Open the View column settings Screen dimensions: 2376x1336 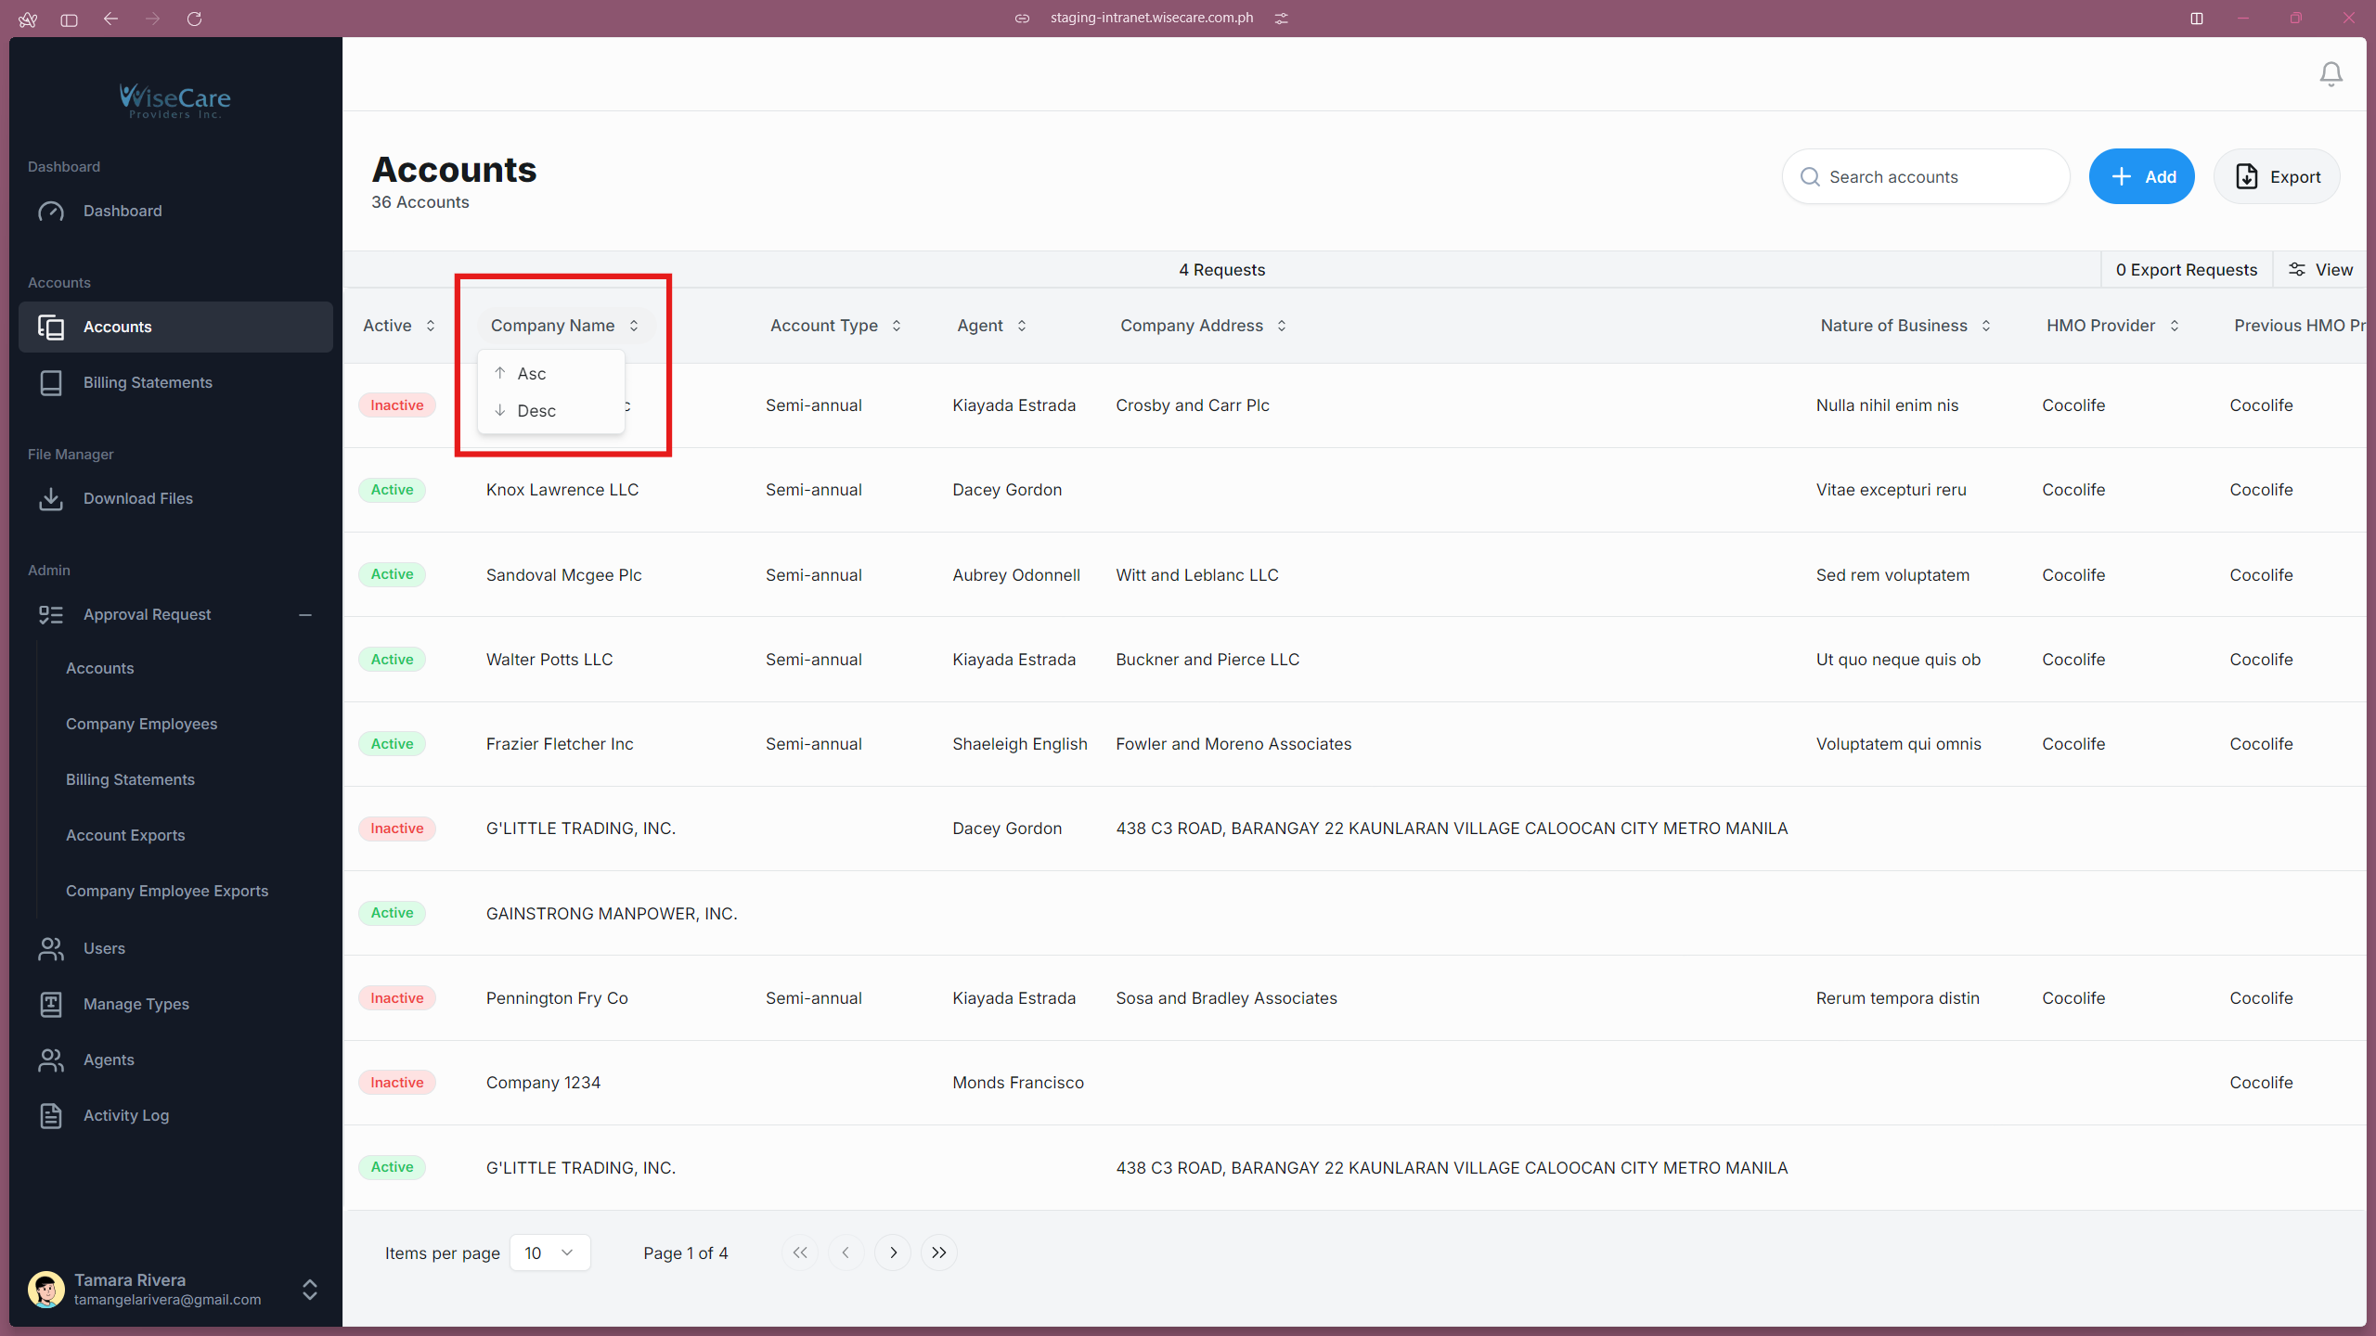click(x=2320, y=270)
